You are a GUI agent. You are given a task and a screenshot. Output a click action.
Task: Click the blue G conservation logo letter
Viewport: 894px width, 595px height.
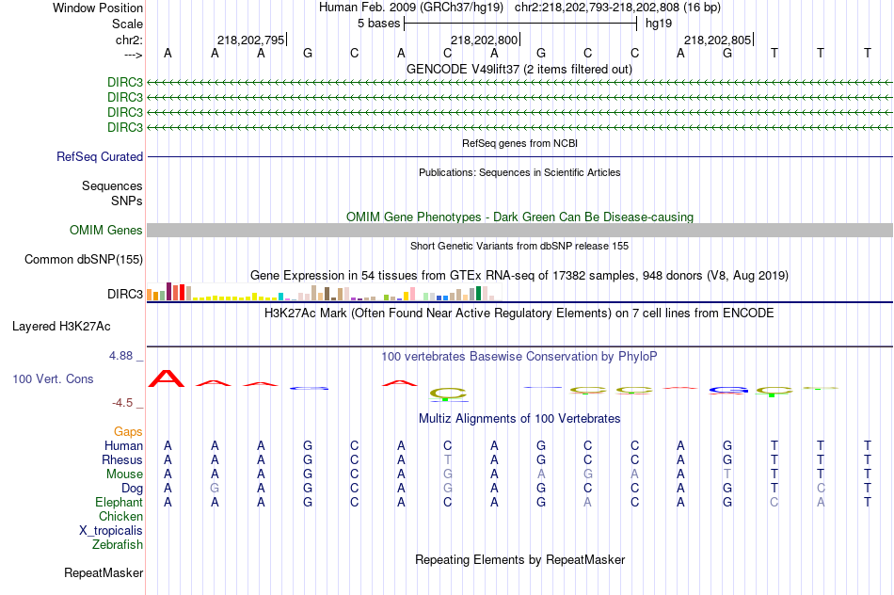(728, 391)
